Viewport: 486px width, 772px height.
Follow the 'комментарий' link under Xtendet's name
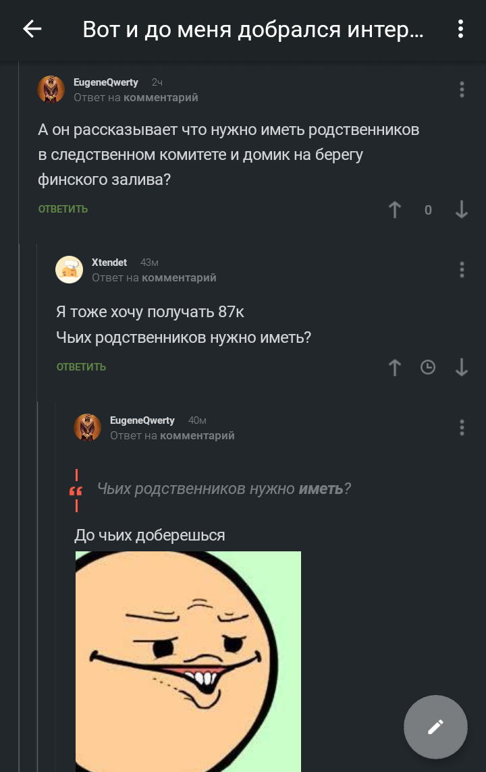[179, 277]
